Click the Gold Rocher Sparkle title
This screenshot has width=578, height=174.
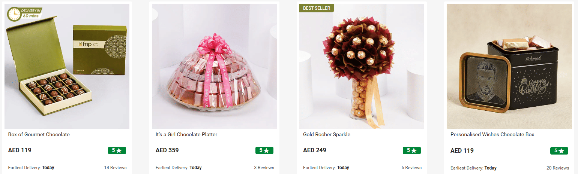coord(327,134)
